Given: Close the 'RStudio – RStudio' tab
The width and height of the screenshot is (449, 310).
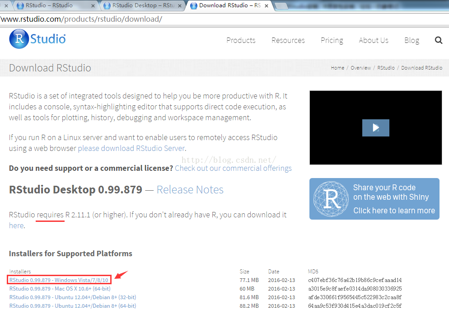Looking at the screenshot, I should pyautogui.click(x=93, y=6).
